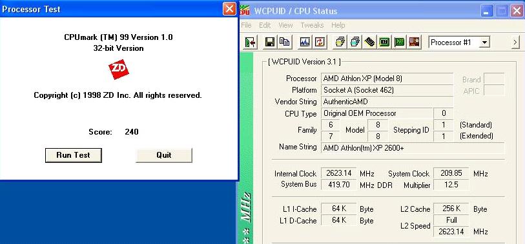
Task: Open the Edit menu in WCPUID
Action: 265,25
